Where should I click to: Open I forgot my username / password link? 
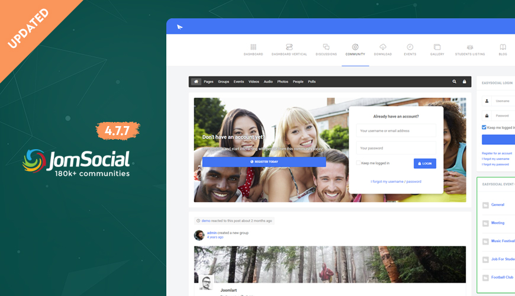click(x=396, y=181)
